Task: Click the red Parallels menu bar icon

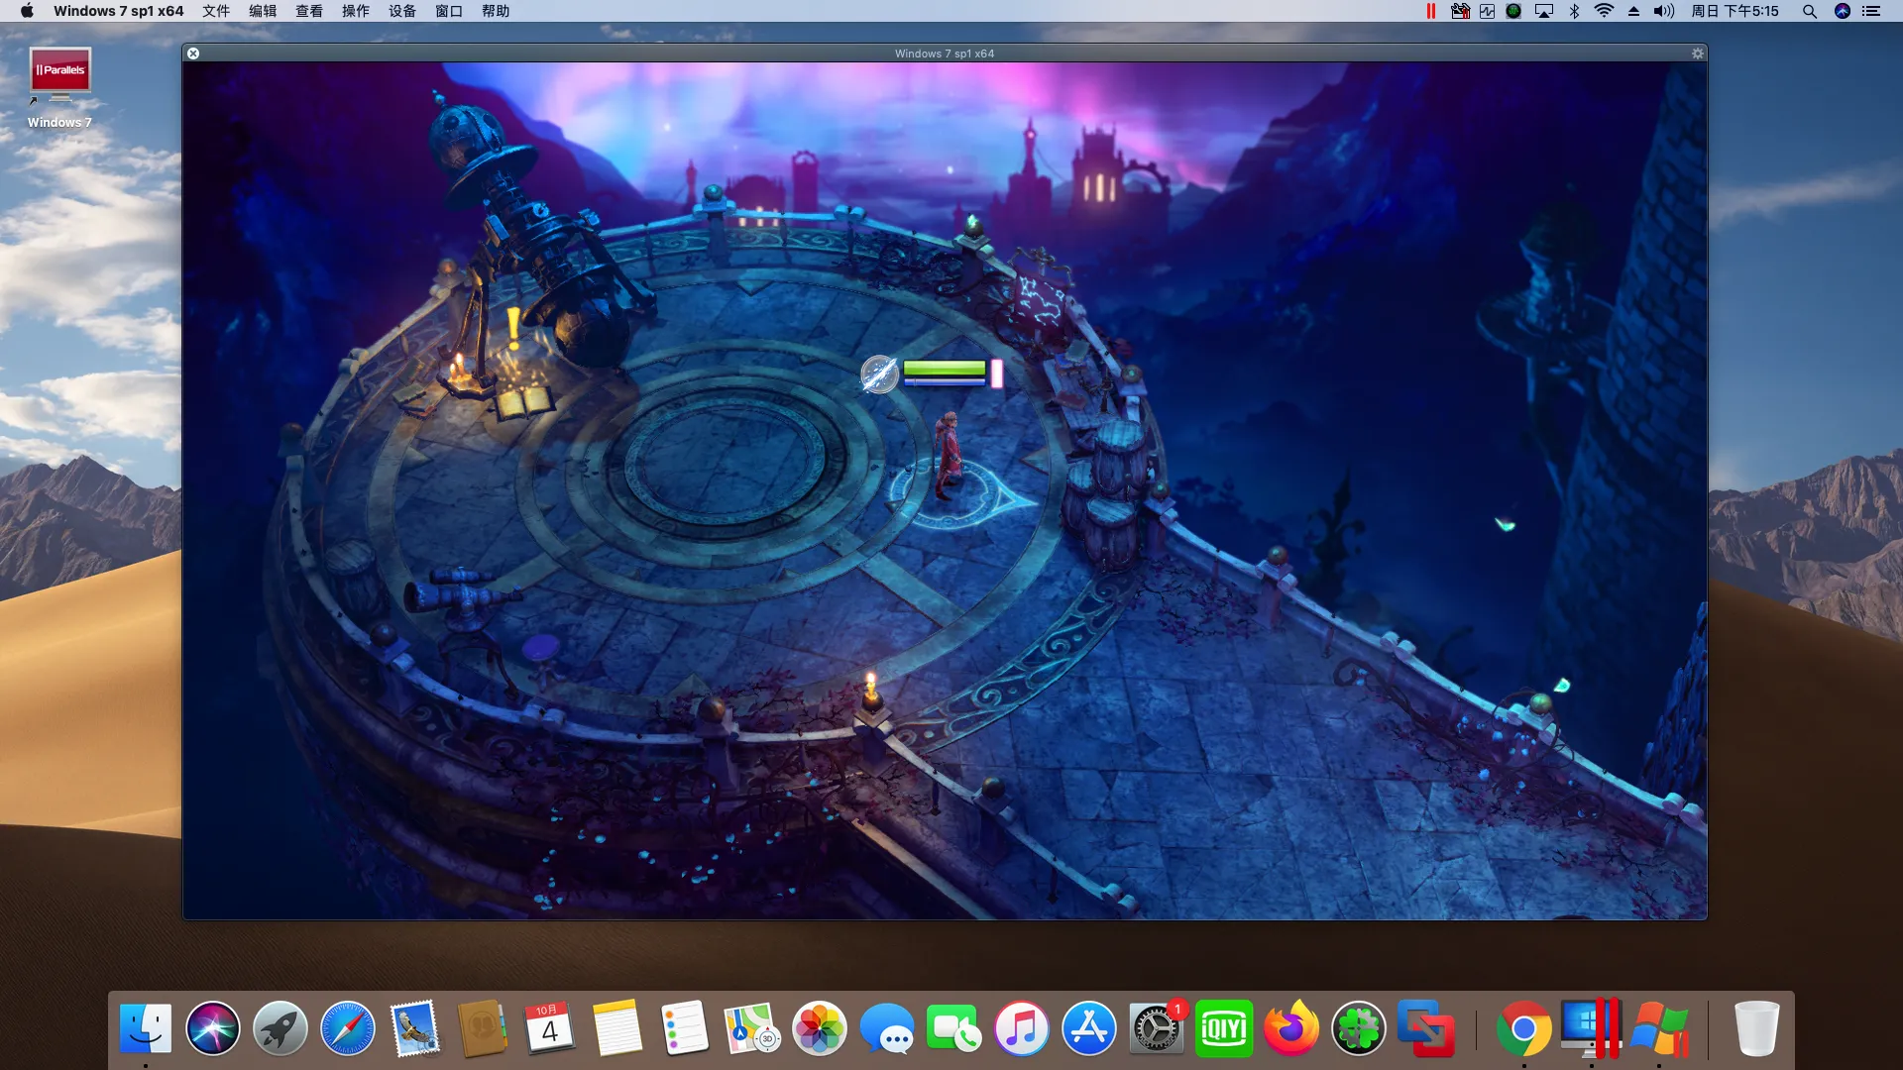Action: pyautogui.click(x=1430, y=11)
